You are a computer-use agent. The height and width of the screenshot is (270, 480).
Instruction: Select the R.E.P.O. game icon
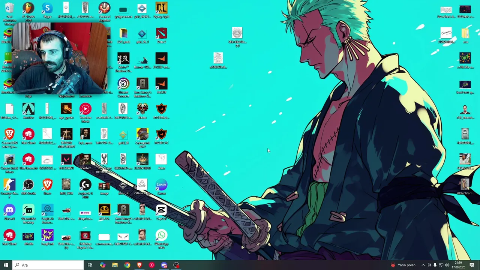(x=104, y=212)
